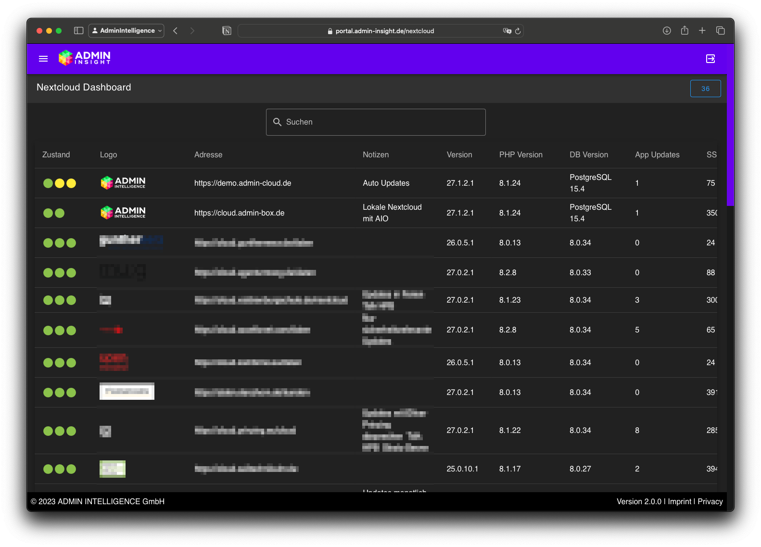Screen dimensions: 761x547
Task: Click the 2023 ADMIN INTELLIGENCE GmbH copyright text
Action: click(98, 502)
